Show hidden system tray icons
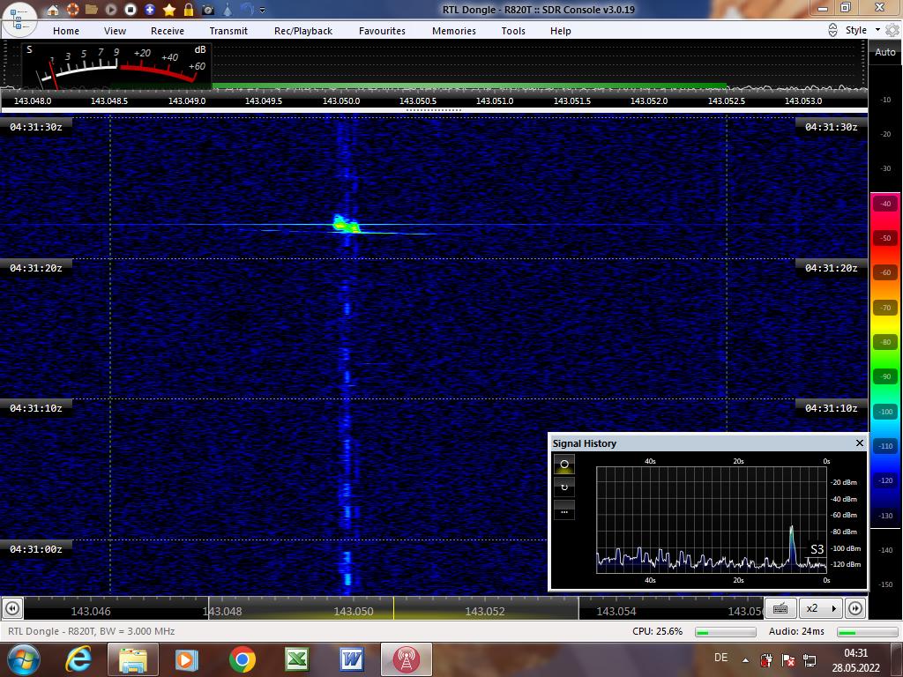Screen dimensions: 903x677 click(745, 660)
